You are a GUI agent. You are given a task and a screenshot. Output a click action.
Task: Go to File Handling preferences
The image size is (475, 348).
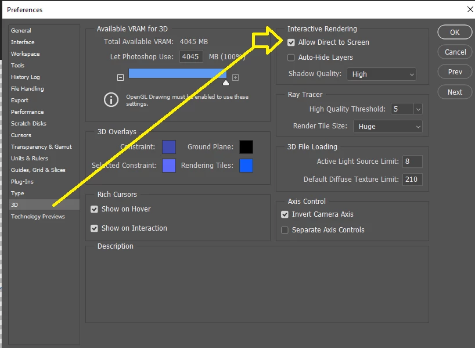pyautogui.click(x=44, y=88)
